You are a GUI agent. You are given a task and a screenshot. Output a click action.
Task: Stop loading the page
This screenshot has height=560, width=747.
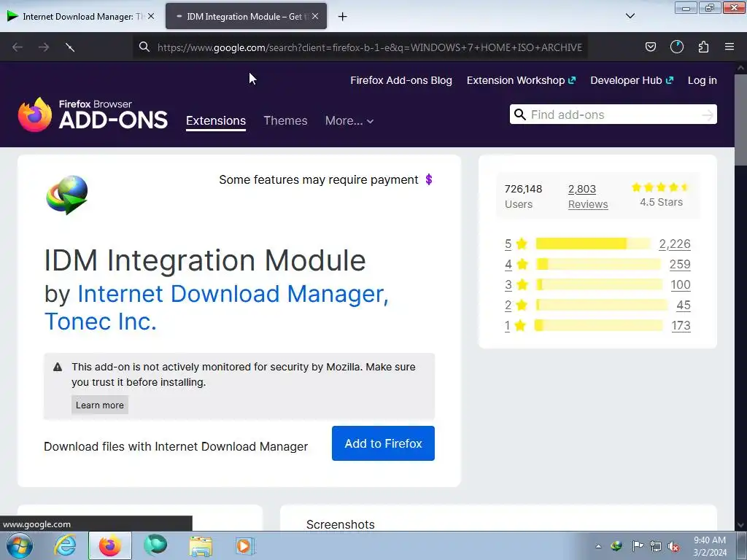(x=70, y=47)
